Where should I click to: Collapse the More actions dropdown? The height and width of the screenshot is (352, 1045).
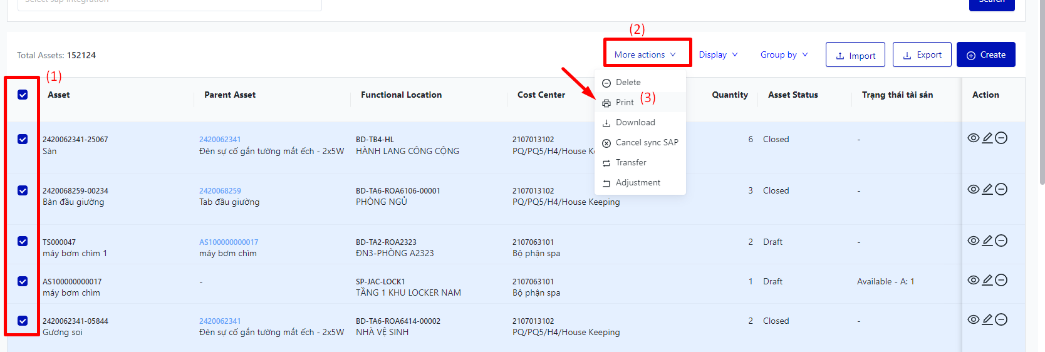point(645,54)
